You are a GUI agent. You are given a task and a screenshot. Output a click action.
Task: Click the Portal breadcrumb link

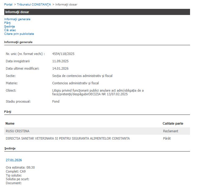tap(8, 5)
